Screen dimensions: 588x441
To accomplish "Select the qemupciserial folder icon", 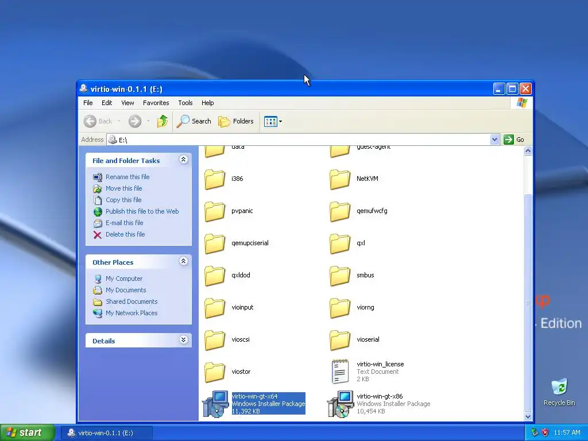I will [x=215, y=243].
